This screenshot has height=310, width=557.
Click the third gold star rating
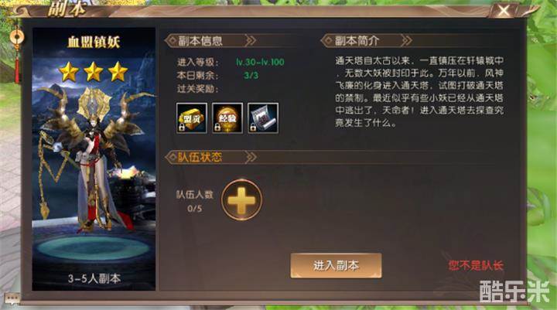click(118, 72)
